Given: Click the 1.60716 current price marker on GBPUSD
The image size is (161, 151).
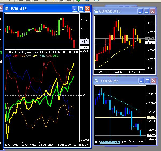Looking at the screenshot, I should tap(151, 43).
